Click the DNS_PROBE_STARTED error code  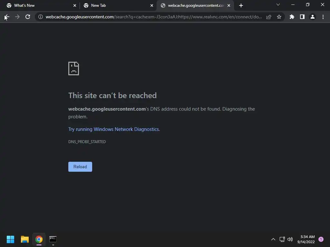point(87,142)
